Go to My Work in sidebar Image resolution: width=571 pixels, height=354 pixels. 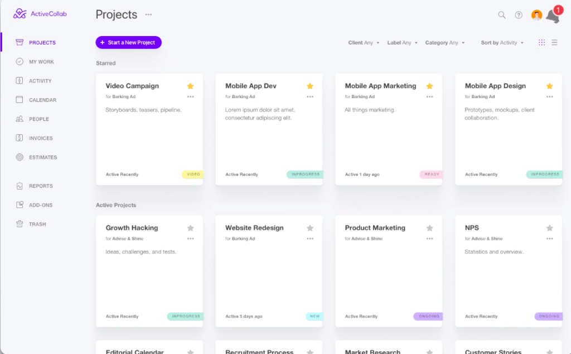41,62
